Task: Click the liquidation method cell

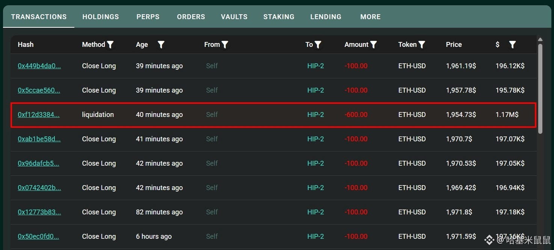Action: 98,115
